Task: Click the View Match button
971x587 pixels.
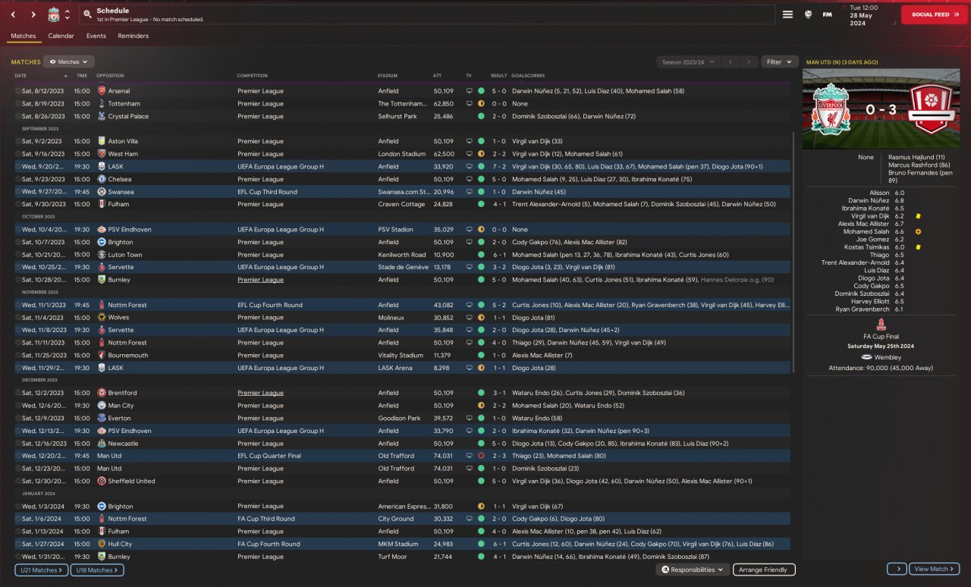Action: tap(932, 569)
